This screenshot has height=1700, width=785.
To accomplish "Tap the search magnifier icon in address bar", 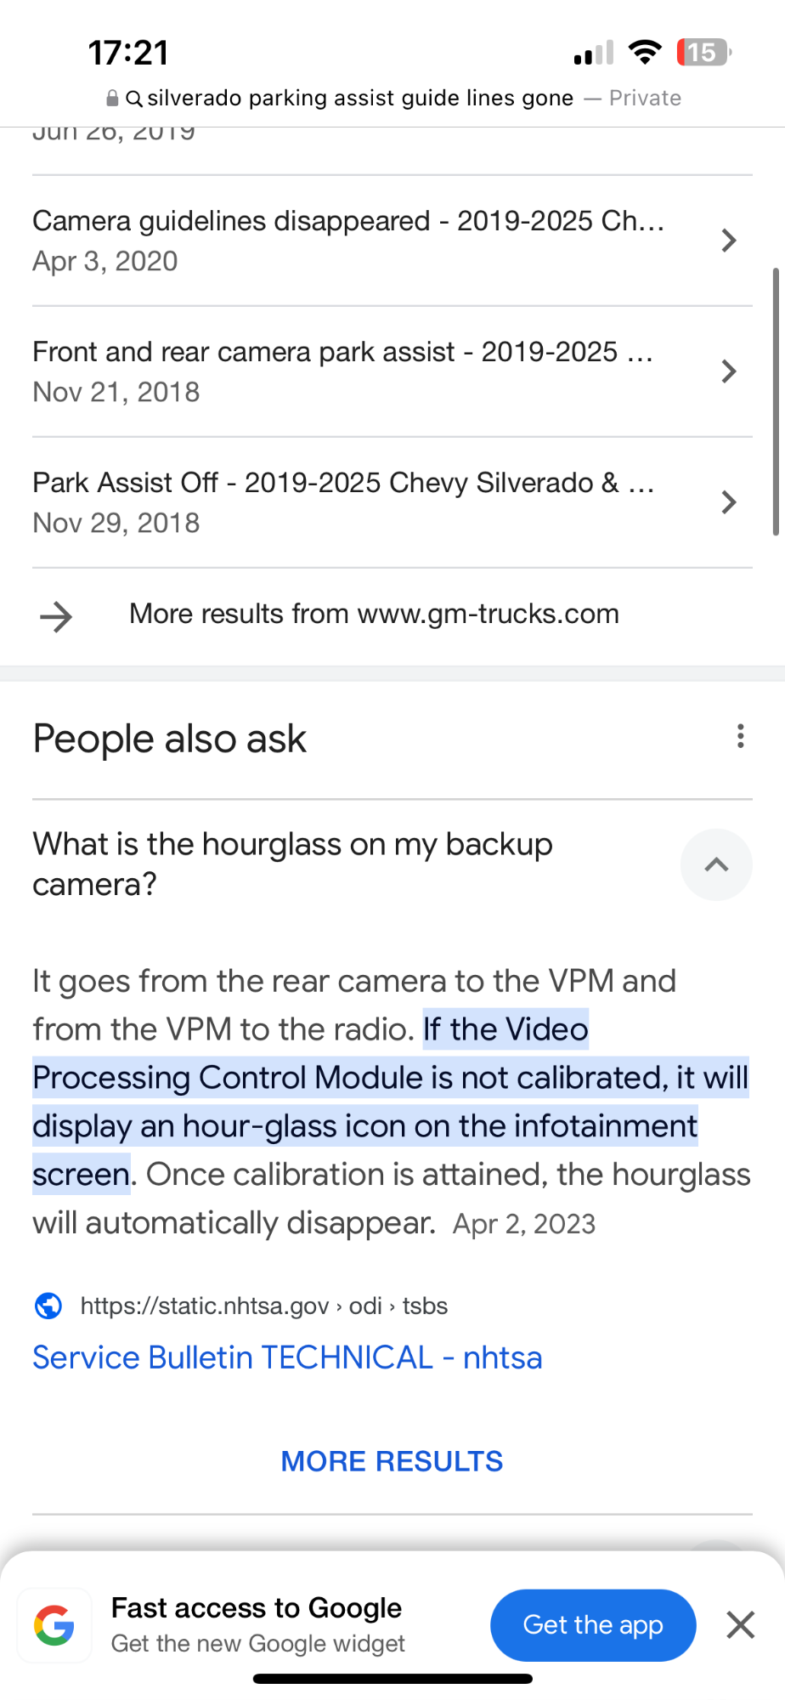I will 134,99.
